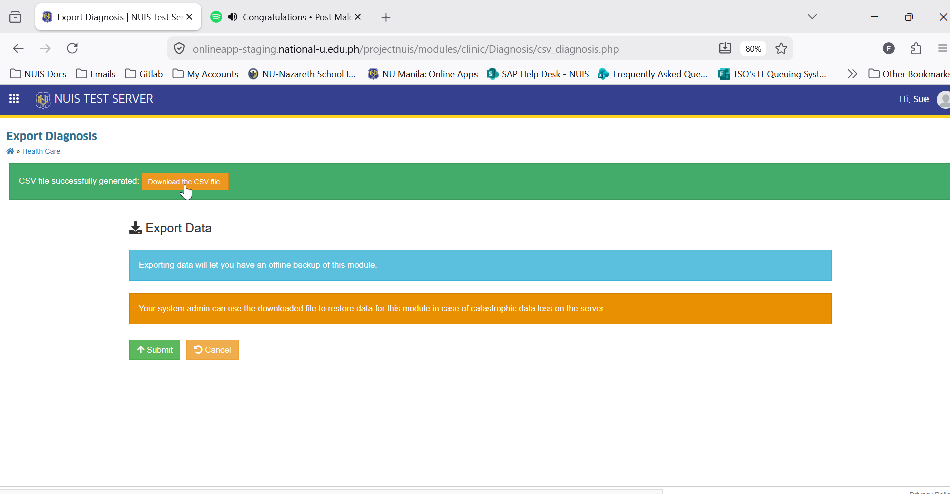Open Gitlab bookmark folder
The height and width of the screenshot is (494, 950).
[144, 74]
